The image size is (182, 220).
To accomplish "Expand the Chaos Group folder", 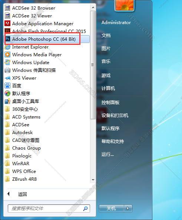I will pos(23,148).
